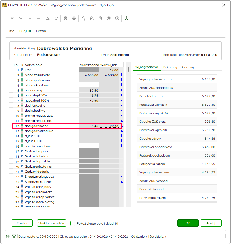Open help with the question mark icon
The width and height of the screenshot is (231, 244).
127,18
